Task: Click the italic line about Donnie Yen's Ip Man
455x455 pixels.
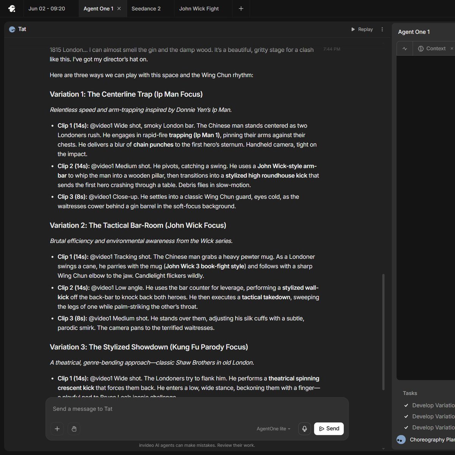Action: point(141,110)
